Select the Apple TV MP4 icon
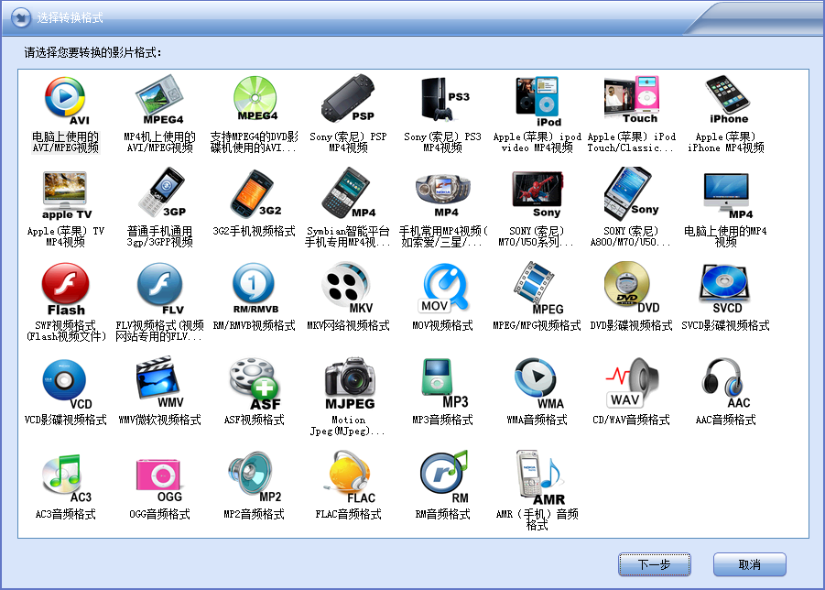 tap(66, 195)
